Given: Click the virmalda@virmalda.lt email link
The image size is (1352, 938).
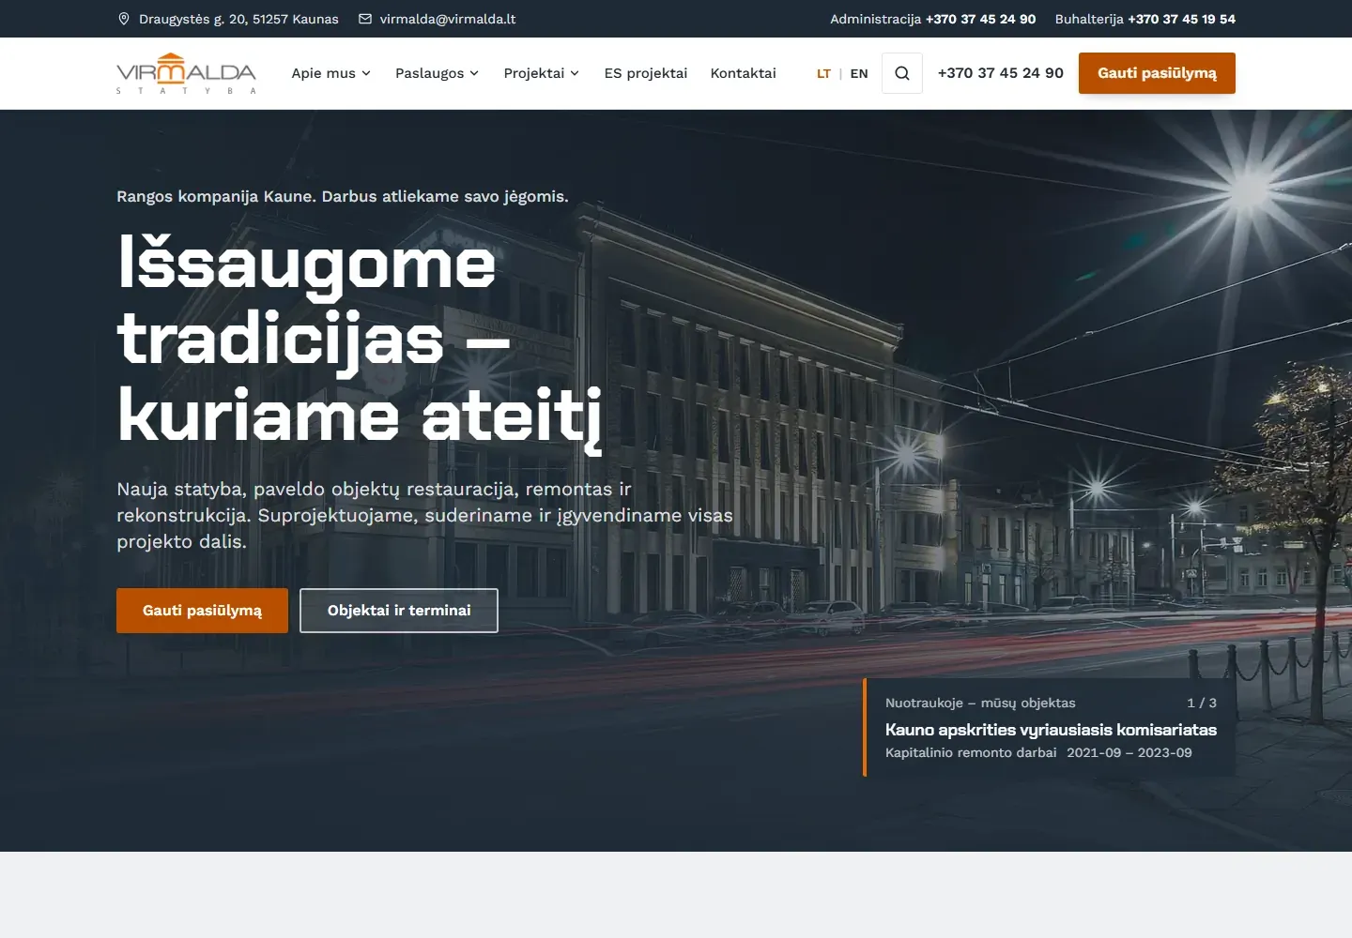Looking at the screenshot, I should click(x=448, y=19).
